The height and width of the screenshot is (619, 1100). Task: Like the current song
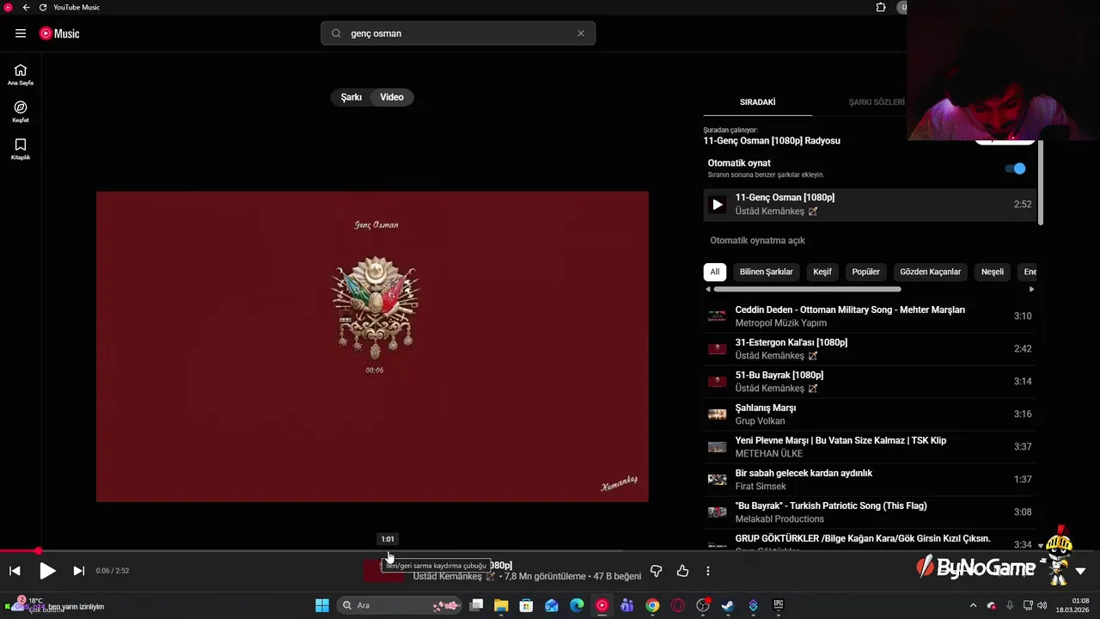tap(682, 571)
